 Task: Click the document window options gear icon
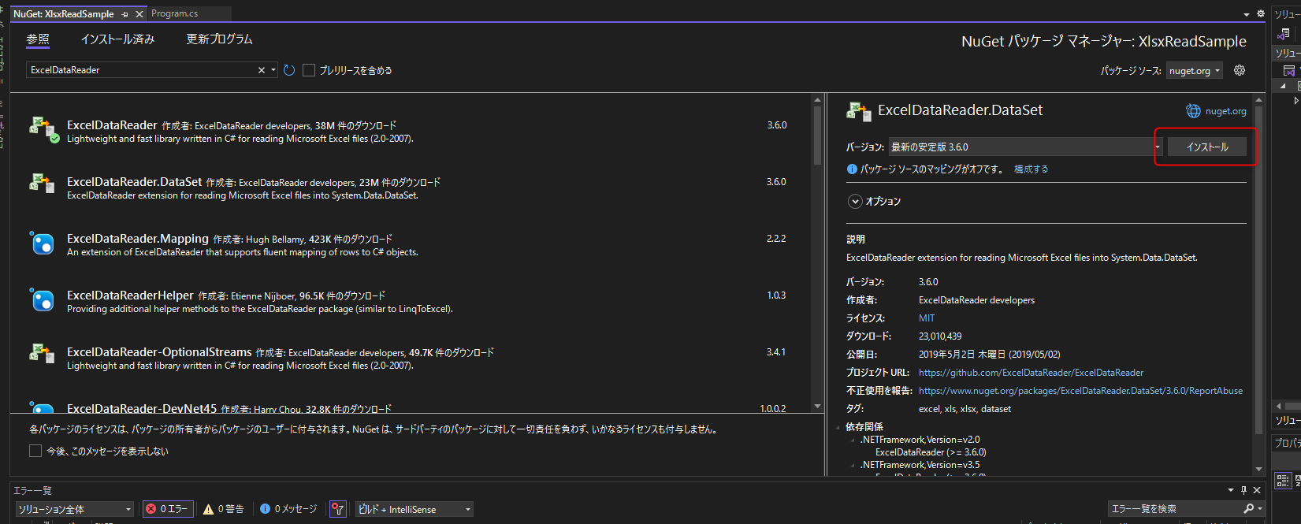pyautogui.click(x=1261, y=13)
